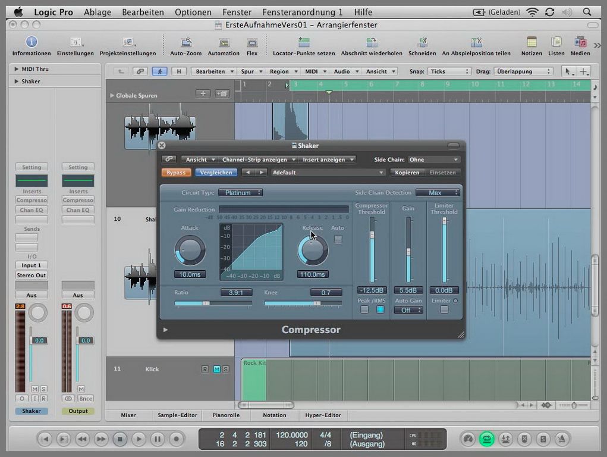The image size is (607, 457).
Task: Switch to the Pianorolle tab
Action: pyautogui.click(x=226, y=415)
